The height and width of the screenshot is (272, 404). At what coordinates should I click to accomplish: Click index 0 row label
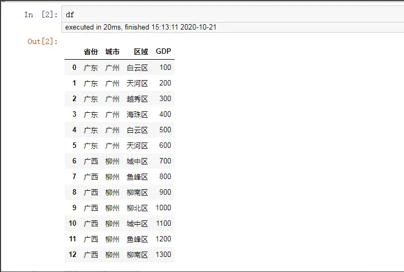point(74,67)
